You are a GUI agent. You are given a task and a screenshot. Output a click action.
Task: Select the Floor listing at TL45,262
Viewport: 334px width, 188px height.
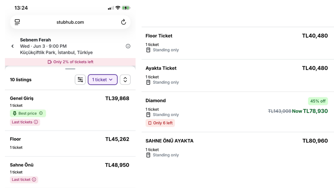click(70, 144)
